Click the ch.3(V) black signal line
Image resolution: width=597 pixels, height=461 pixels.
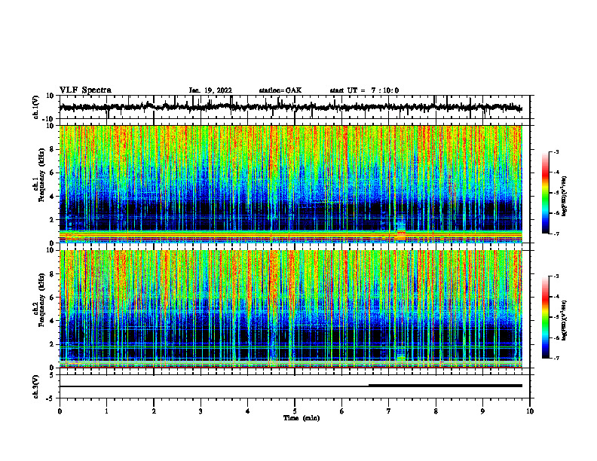(290, 386)
